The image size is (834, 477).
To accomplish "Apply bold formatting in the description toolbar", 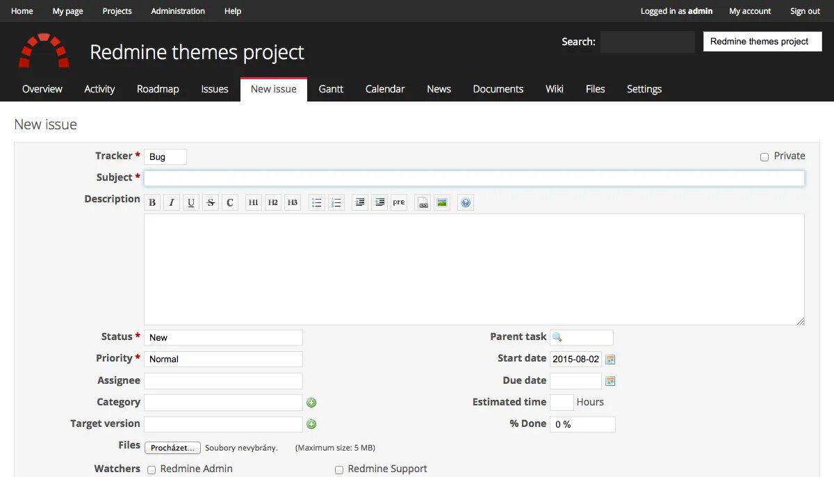I will (x=152, y=202).
